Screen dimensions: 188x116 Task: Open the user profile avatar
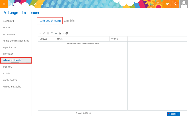point(184,4)
